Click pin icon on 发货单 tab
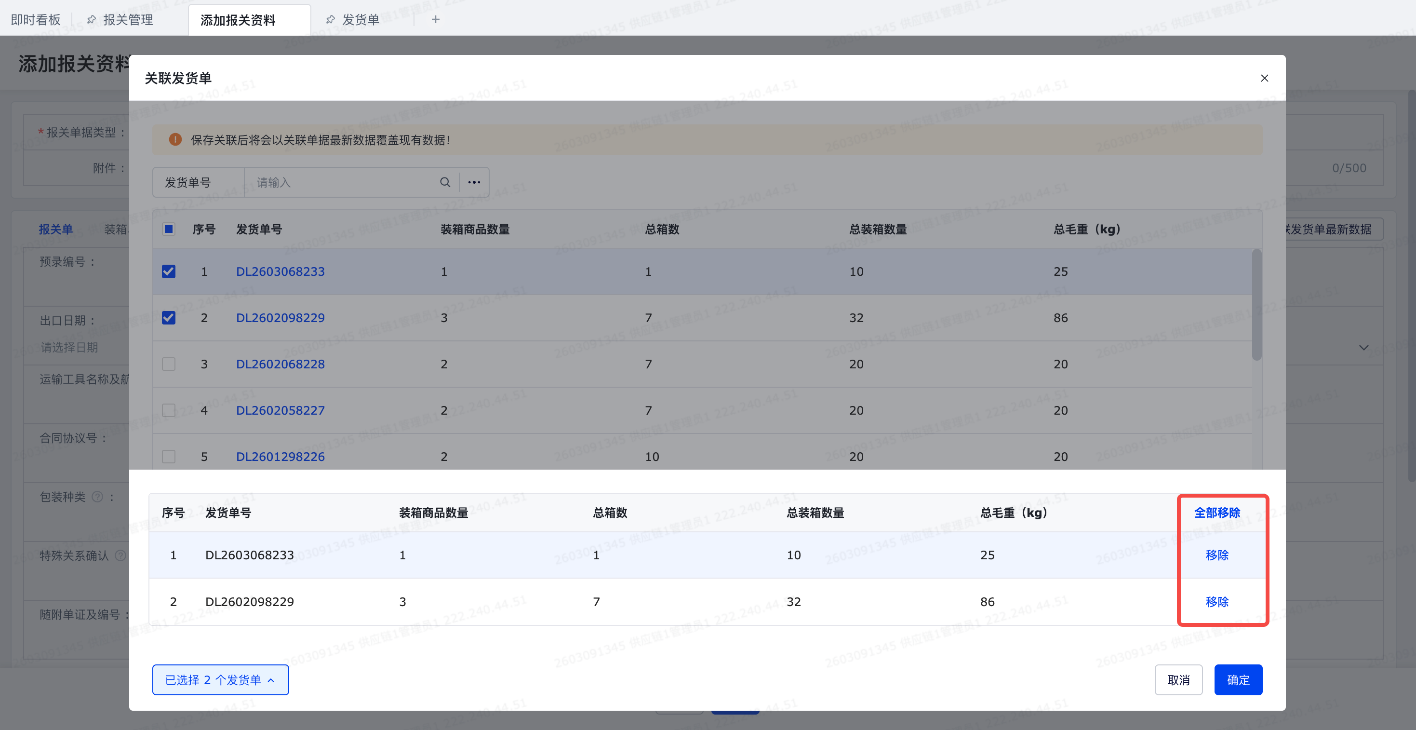This screenshot has width=1416, height=730. (330, 20)
